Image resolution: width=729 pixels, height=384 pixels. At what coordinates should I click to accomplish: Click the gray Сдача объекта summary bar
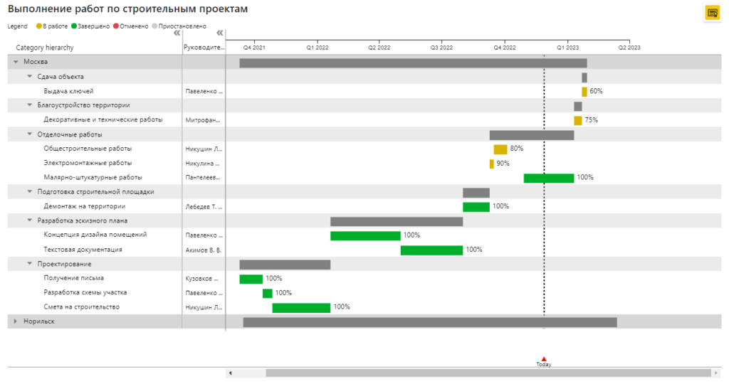(x=584, y=78)
